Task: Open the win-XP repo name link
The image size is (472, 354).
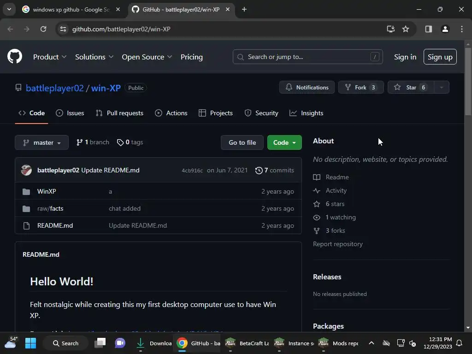Action: [x=106, y=88]
